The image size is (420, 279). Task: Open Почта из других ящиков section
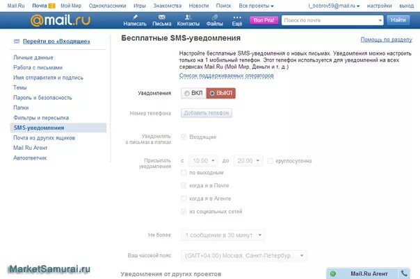45,138
